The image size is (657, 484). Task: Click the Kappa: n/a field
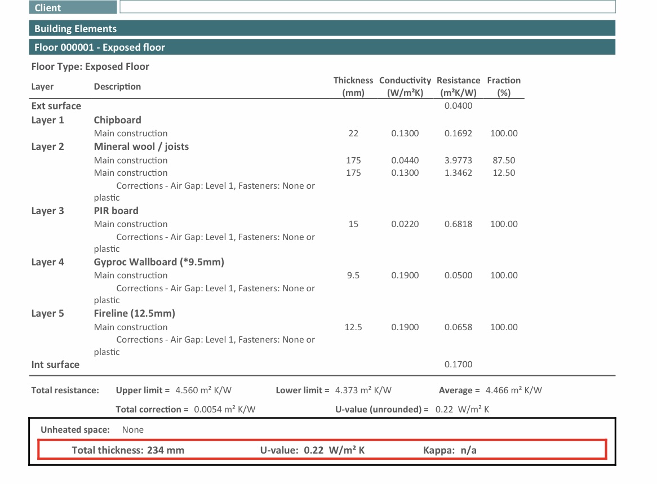coord(450,450)
